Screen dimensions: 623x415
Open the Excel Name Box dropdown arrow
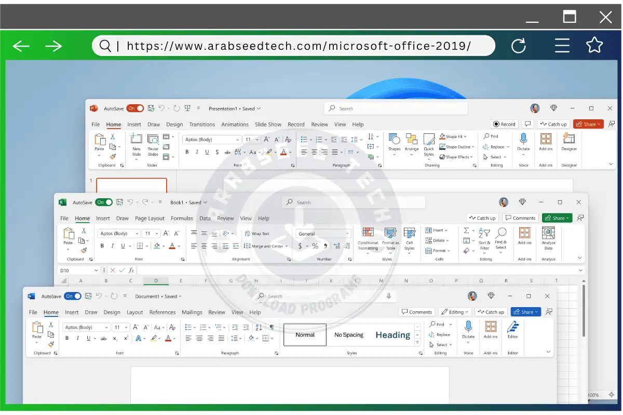(96, 270)
